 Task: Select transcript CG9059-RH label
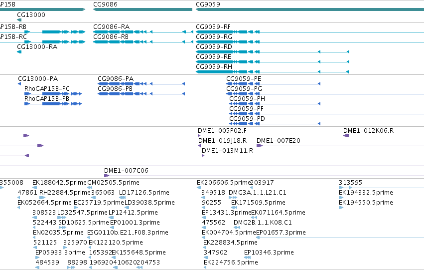pos(214,67)
